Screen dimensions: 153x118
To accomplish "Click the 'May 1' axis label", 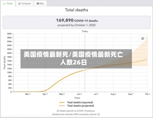I will coord(62,94).
